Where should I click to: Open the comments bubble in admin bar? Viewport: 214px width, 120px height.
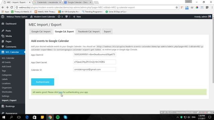pyautogui.click(x=68, y=17)
